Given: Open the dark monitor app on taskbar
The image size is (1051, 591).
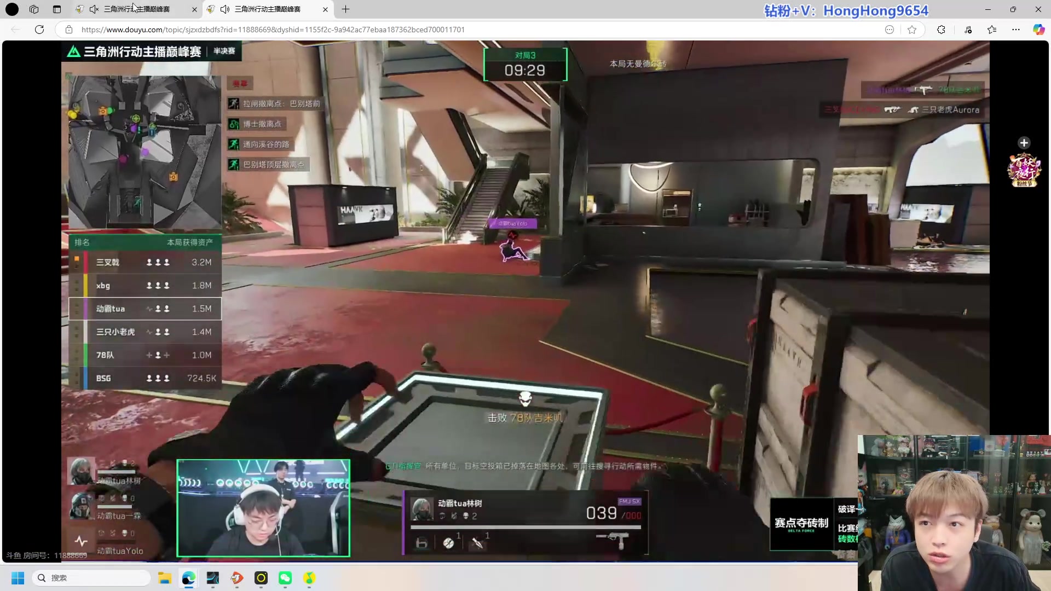Looking at the screenshot, I should [212, 578].
